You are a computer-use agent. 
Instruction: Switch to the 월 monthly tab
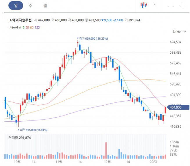point(45,5)
